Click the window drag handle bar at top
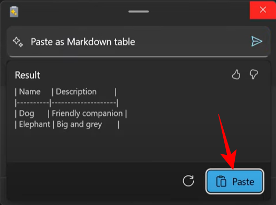Screen dimensions: 276x205 coord(139,12)
